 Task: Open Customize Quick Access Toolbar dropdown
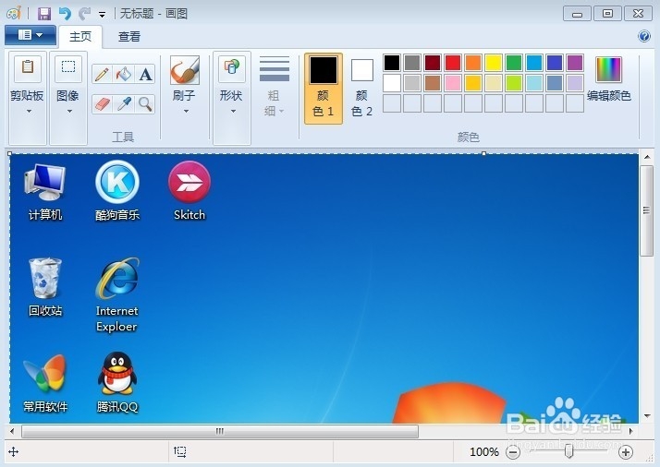(102, 15)
